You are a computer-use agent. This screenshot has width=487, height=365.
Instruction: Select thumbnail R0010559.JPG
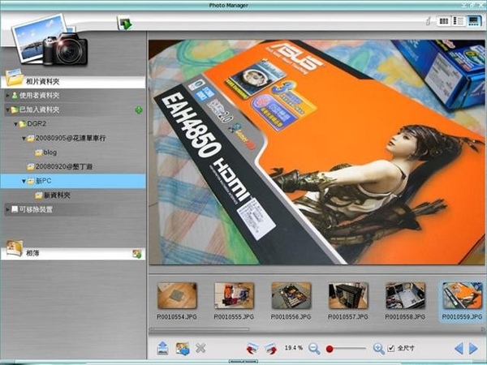tap(462, 302)
